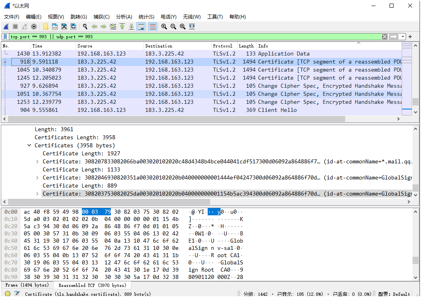Restart current capture from toolbar

25,27
